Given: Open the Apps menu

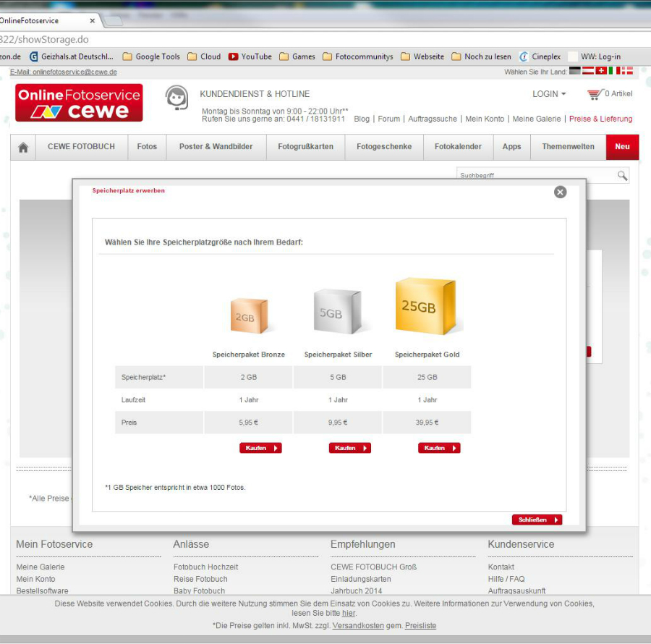Looking at the screenshot, I should click(511, 147).
